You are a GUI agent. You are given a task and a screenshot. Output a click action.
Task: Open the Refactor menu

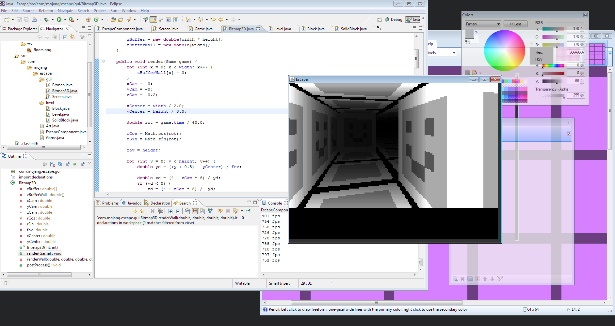pyautogui.click(x=46, y=11)
